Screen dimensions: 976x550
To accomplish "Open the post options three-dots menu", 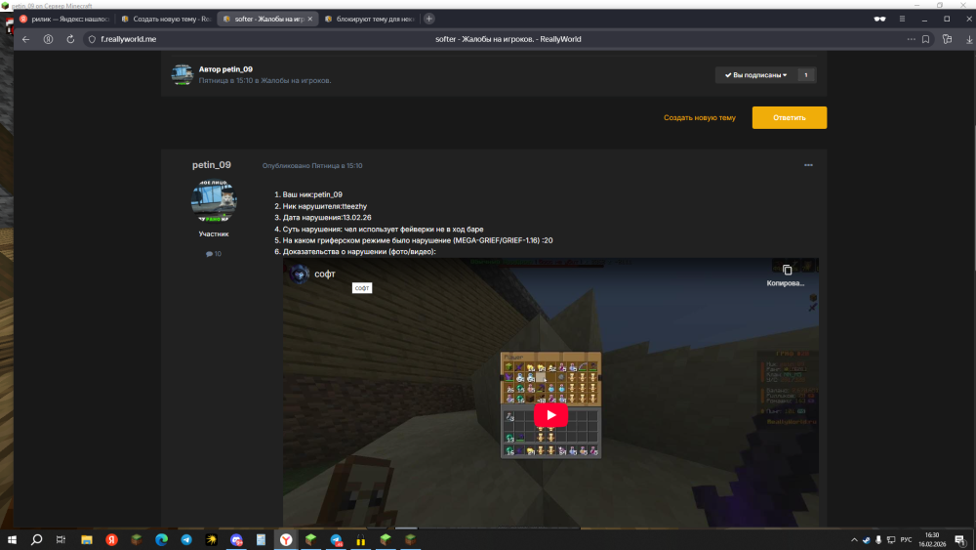I will click(x=808, y=165).
